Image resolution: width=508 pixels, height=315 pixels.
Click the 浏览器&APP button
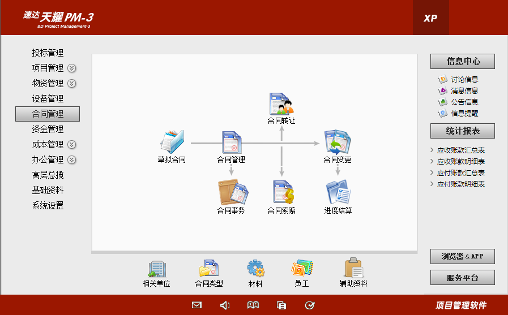(462, 256)
